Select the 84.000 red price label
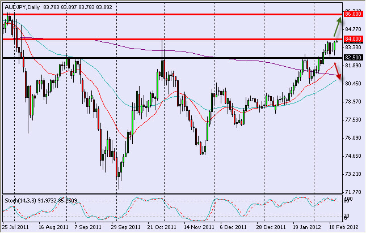Image resolution: width=366 pixels, height=233 pixels. [x=353, y=39]
